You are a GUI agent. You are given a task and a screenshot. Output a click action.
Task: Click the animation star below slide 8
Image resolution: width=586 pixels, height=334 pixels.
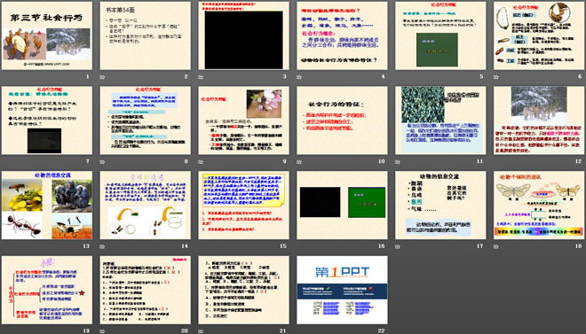(102, 162)
